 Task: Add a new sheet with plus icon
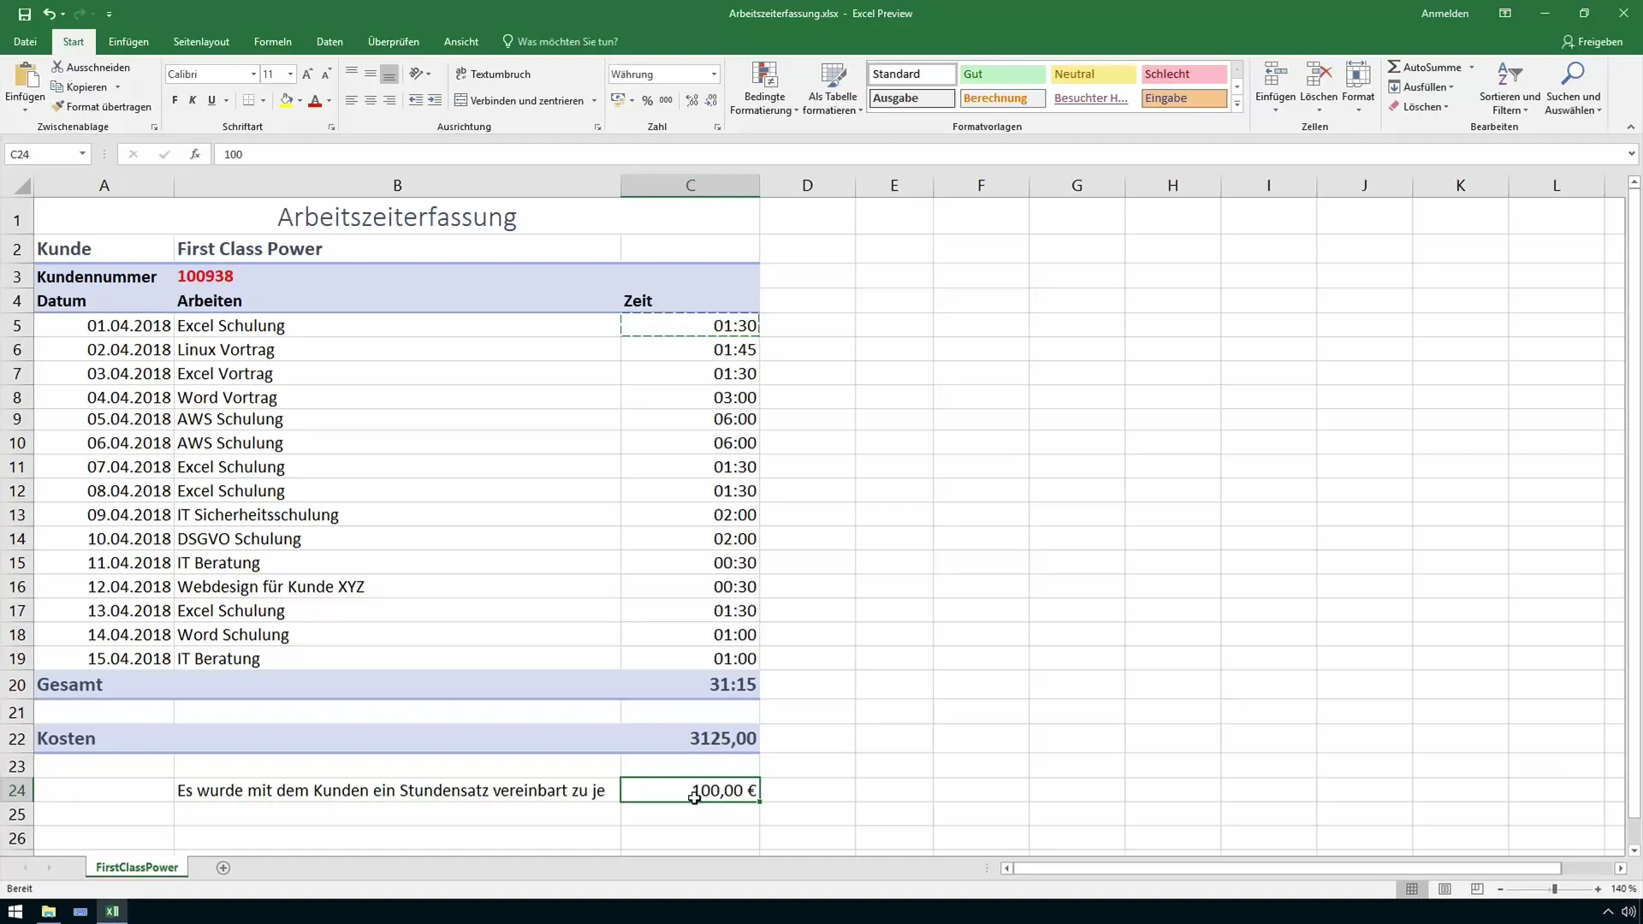click(x=223, y=868)
